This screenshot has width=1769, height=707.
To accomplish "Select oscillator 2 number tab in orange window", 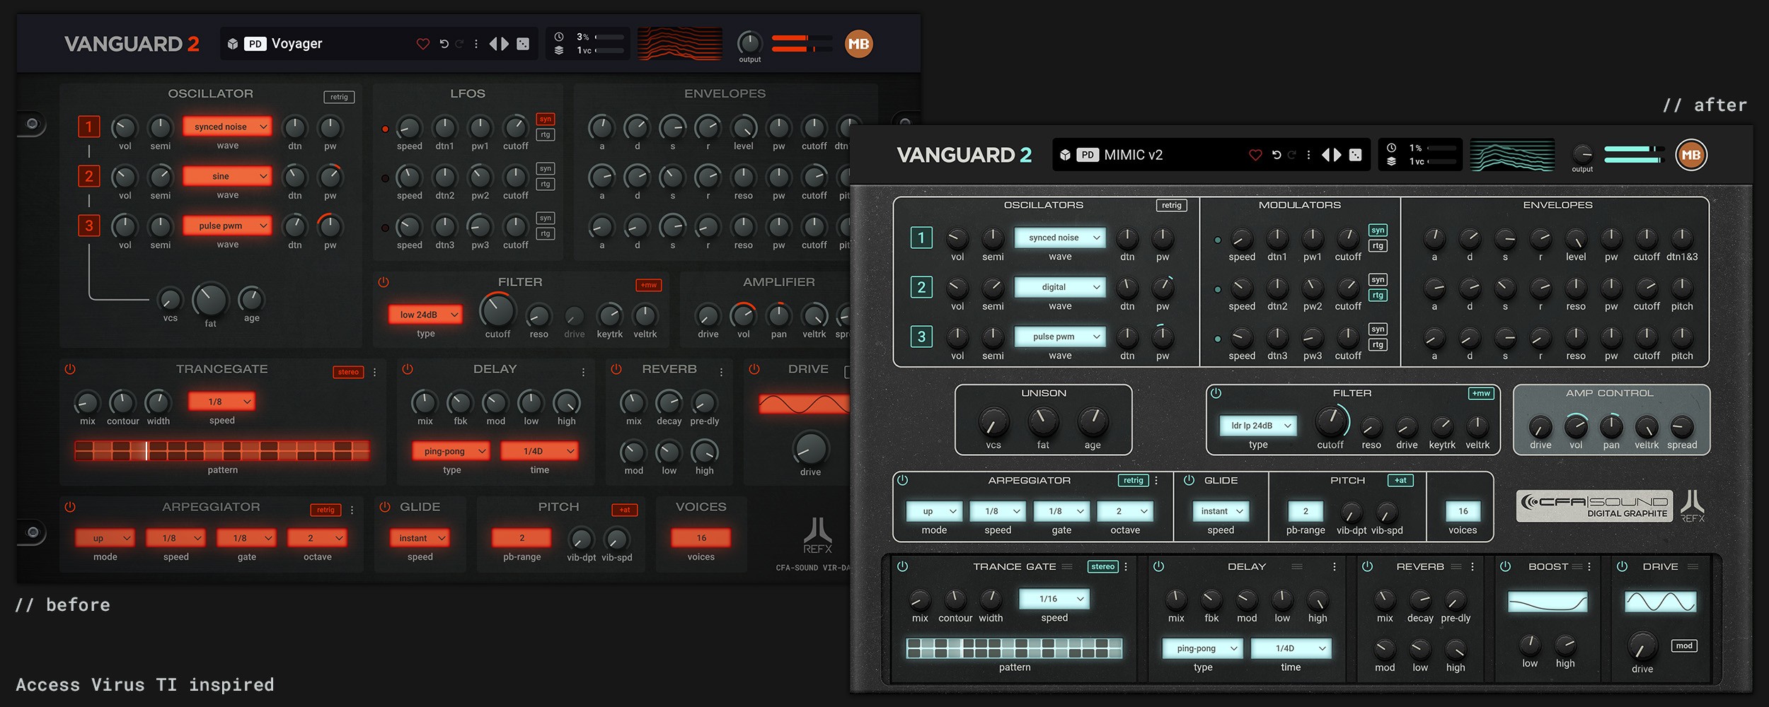I will (89, 176).
